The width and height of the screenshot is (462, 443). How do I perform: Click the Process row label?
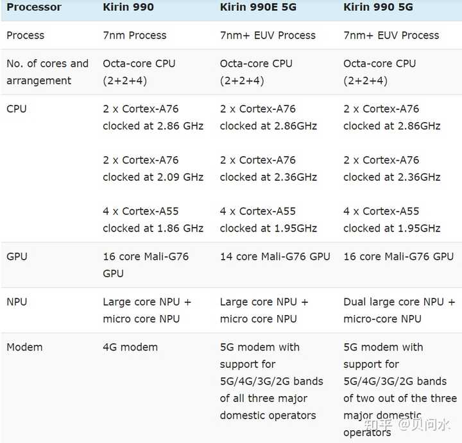tap(25, 35)
